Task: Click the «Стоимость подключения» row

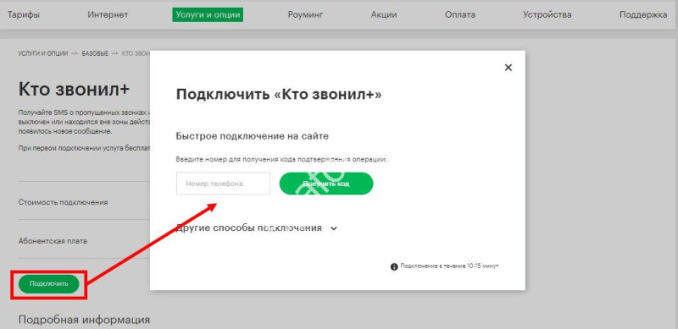Action: pyautogui.click(x=84, y=202)
